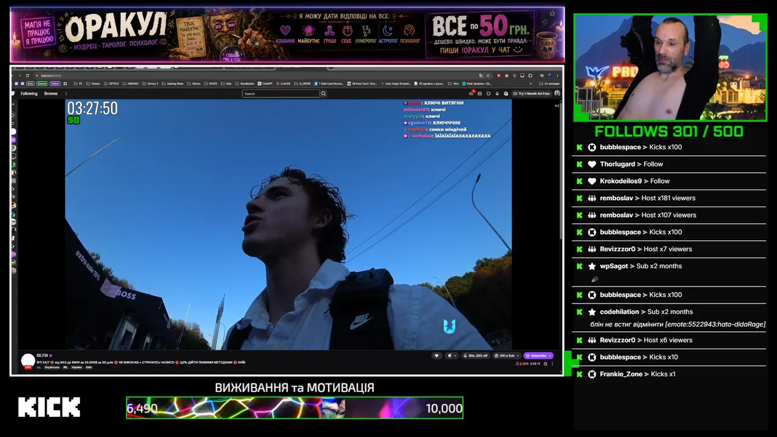
Task: Open Twitch notifications inbox icon
Action: pyautogui.click(x=480, y=93)
